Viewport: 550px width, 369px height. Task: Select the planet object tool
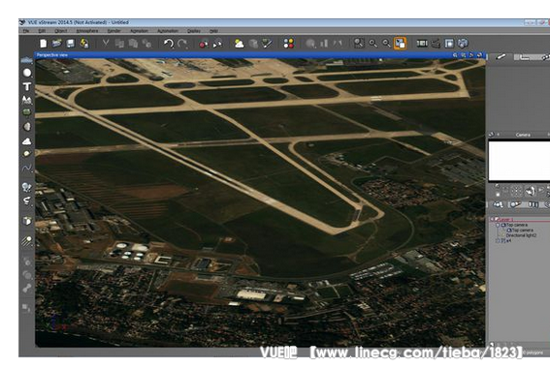tap(26, 154)
